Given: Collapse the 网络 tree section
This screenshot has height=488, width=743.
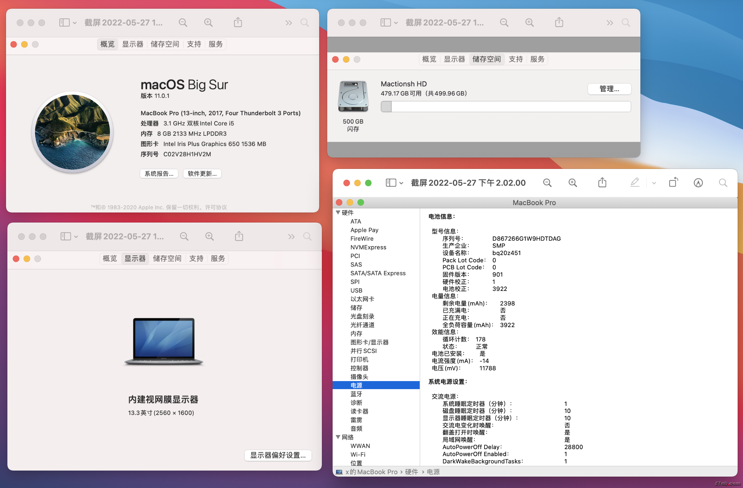Looking at the screenshot, I should [338, 437].
